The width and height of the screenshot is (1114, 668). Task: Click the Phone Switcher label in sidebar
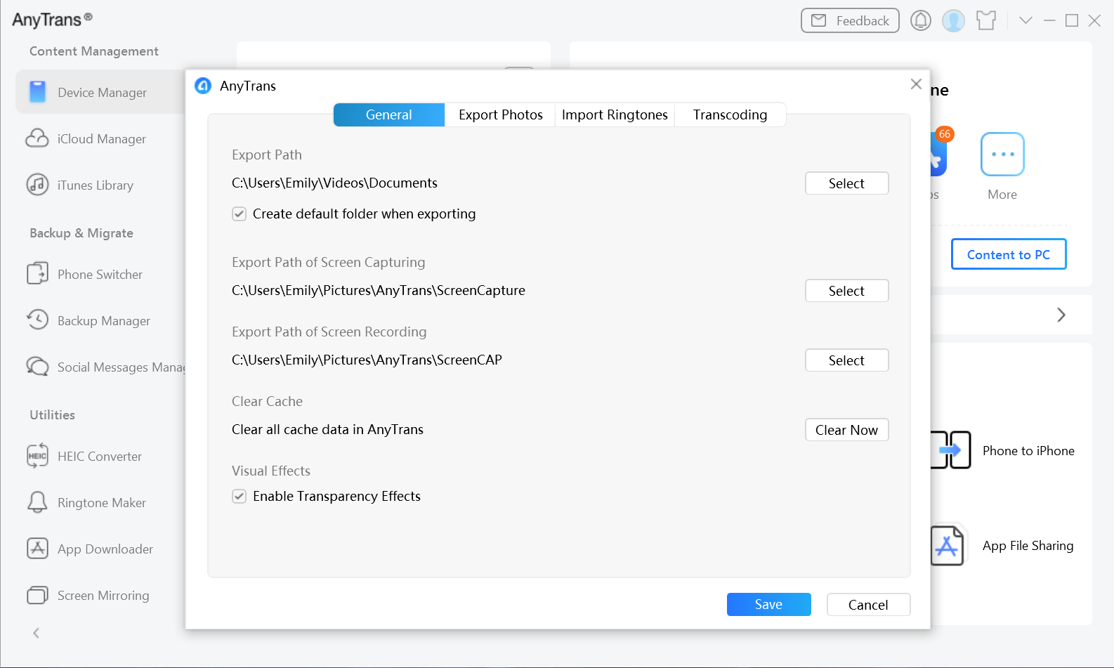tap(100, 275)
